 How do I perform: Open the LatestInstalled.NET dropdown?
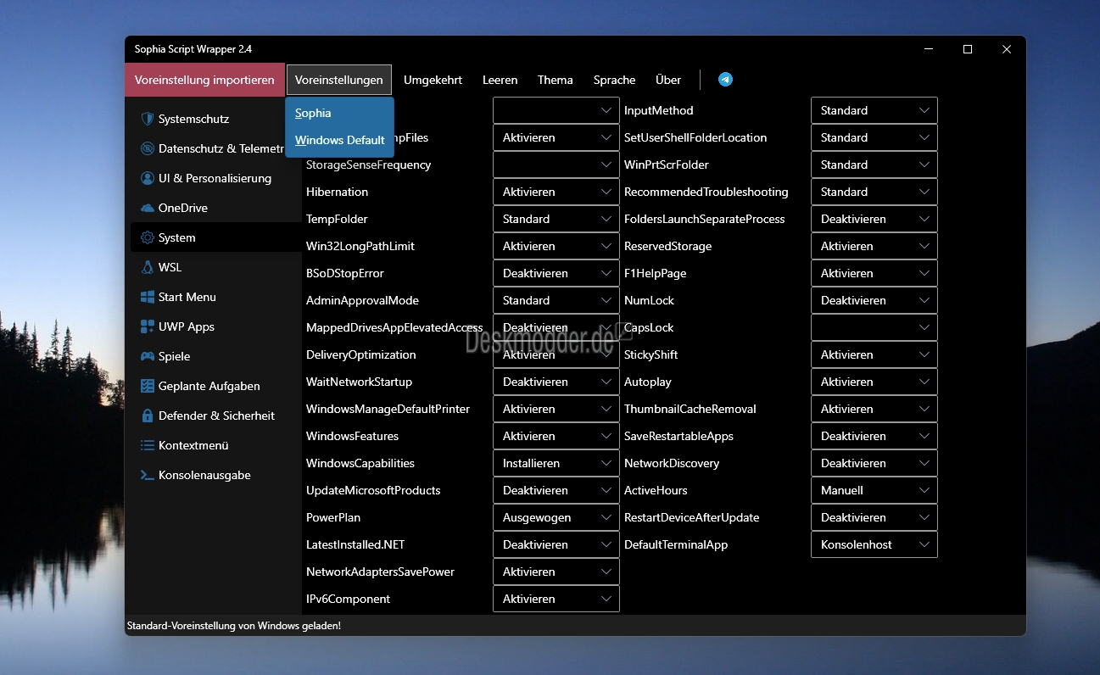pyautogui.click(x=556, y=544)
